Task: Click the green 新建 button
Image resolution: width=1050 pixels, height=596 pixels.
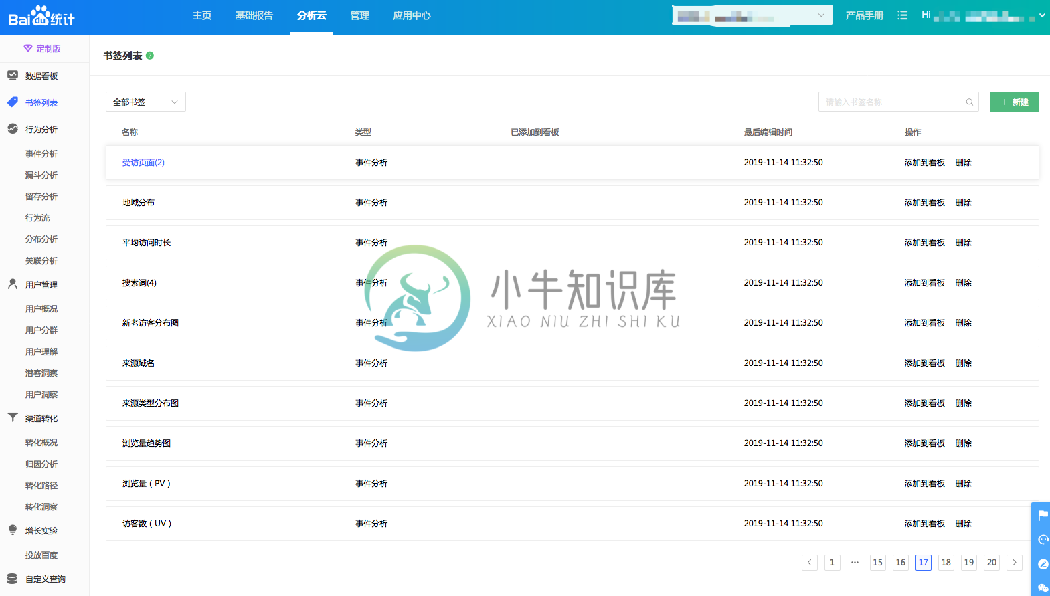Action: pyautogui.click(x=1015, y=102)
